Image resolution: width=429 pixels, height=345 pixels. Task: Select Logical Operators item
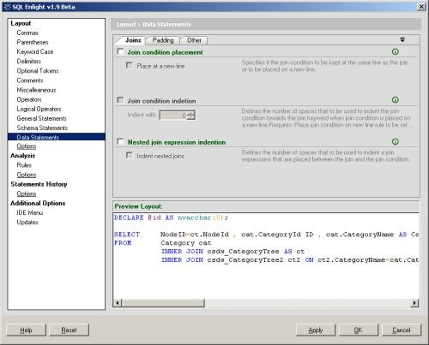click(x=39, y=109)
